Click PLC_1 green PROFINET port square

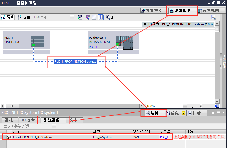(x=33, y=45)
